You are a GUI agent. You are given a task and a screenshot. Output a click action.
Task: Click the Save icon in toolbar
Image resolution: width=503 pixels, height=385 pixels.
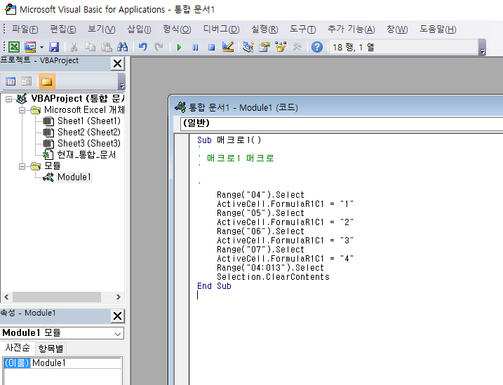coord(54,47)
